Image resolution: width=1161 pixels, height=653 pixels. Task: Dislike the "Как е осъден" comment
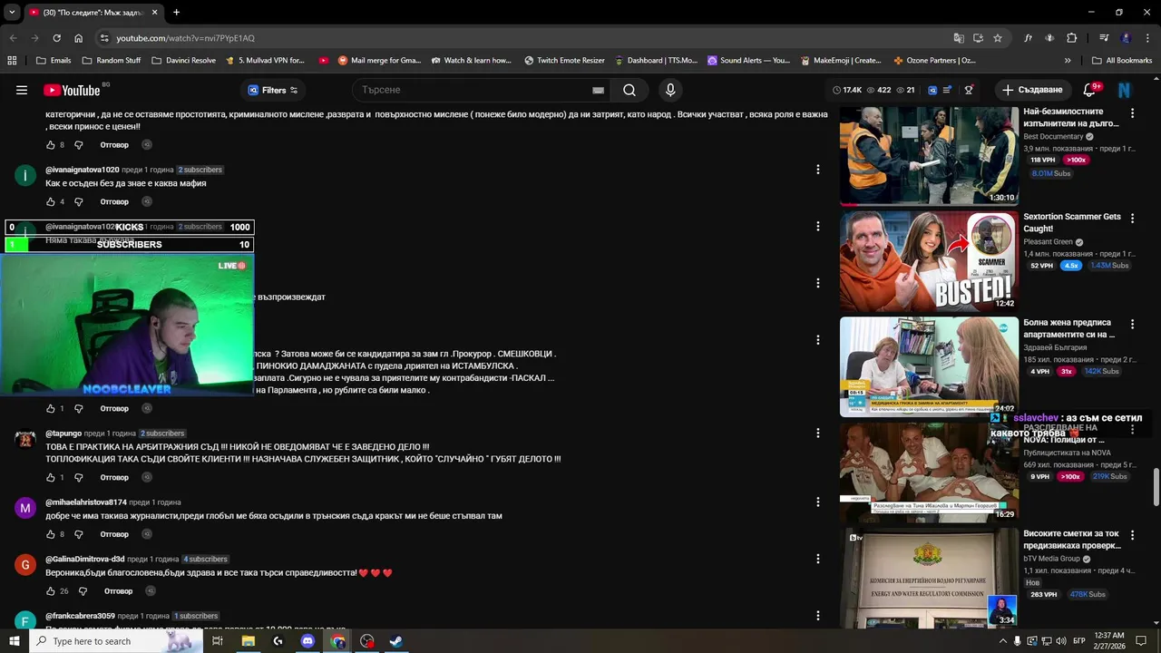(x=78, y=201)
